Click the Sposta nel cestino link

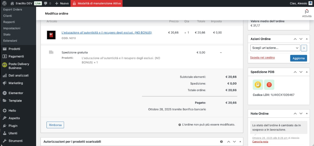coord(262,58)
